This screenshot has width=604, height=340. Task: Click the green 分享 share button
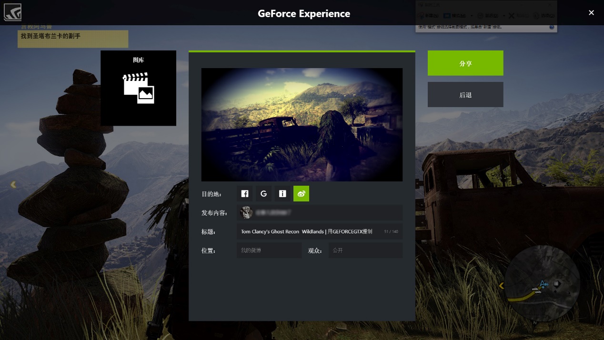(465, 63)
